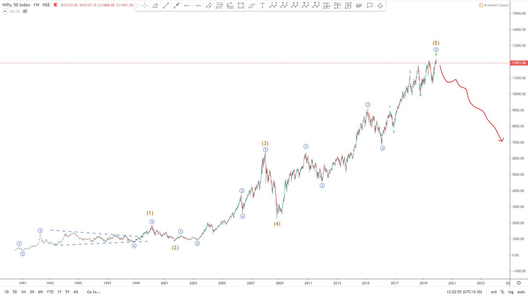Image resolution: width=528 pixels, height=297 pixels.
Task: Select the Elliott impulse wave 1-5 tool
Action: [273, 6]
